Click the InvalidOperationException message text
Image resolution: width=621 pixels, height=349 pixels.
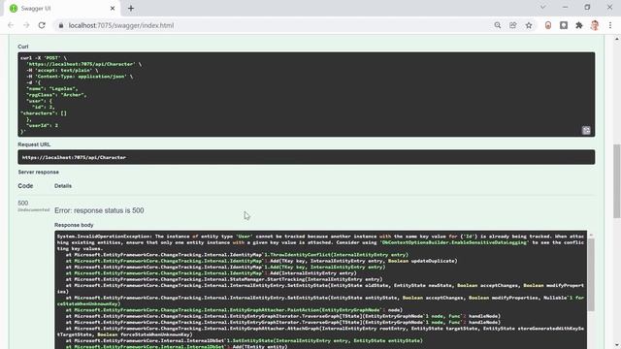320,242
